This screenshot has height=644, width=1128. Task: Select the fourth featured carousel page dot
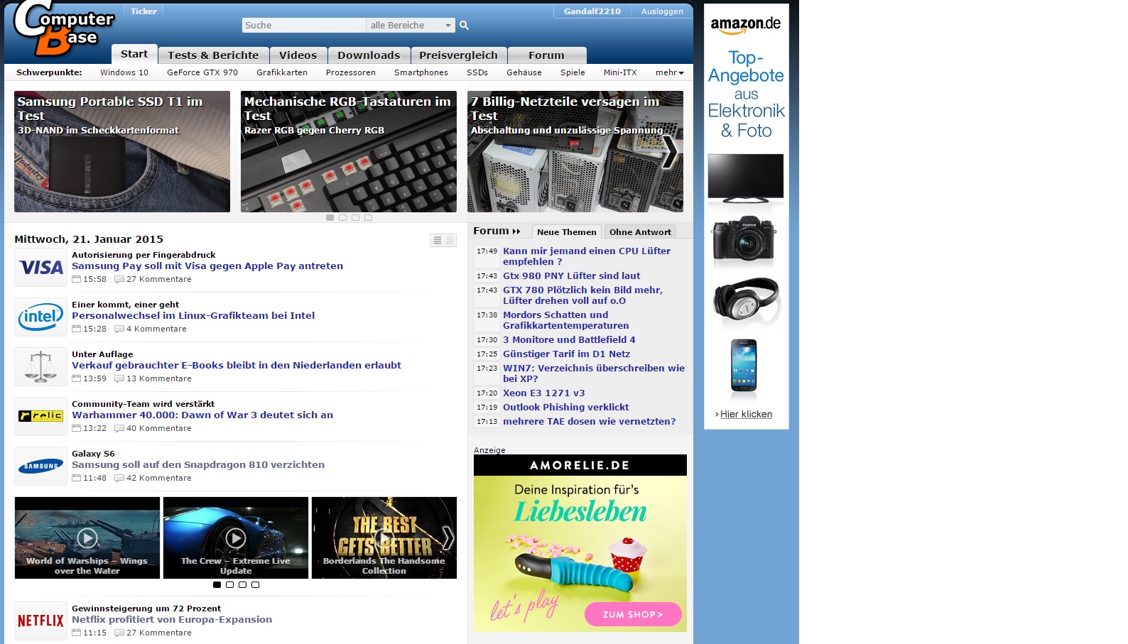[x=368, y=218]
